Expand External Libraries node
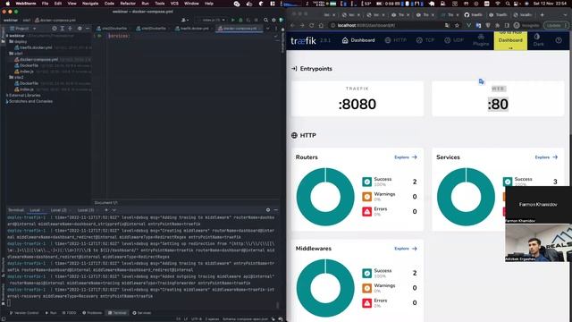 [6, 96]
